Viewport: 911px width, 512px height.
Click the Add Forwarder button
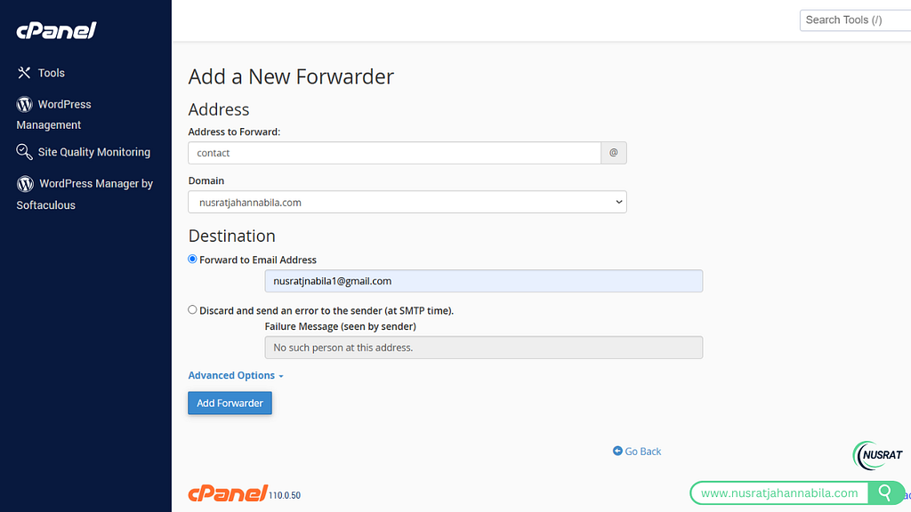point(230,403)
